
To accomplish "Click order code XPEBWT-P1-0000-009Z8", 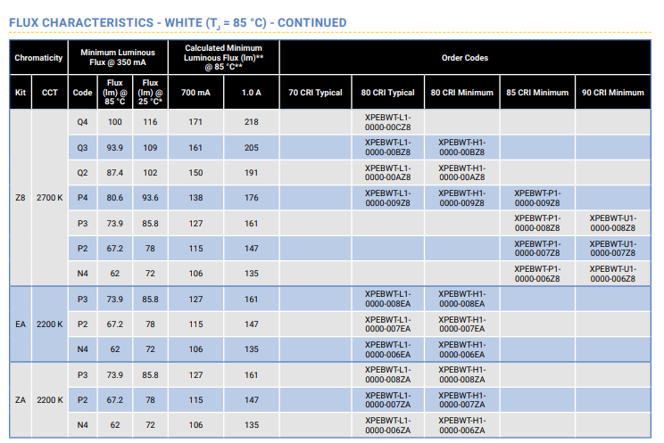I will (537, 198).
